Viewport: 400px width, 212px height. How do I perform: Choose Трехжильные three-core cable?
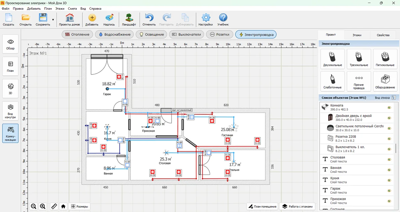tap(359, 59)
